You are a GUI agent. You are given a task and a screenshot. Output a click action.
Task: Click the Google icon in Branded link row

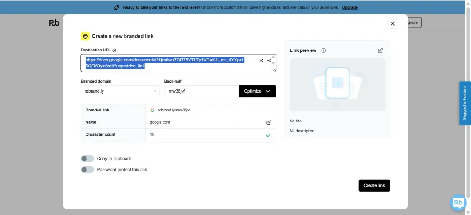152,110
